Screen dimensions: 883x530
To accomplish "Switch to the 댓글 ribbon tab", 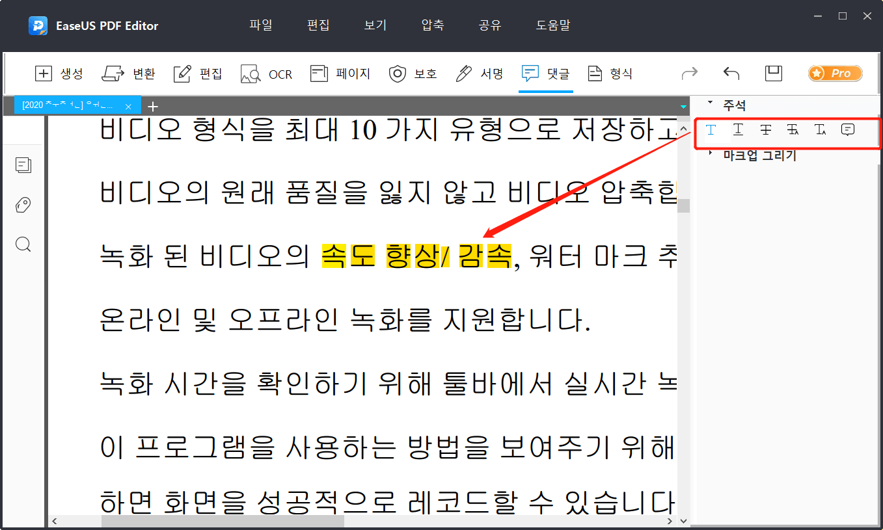I will pos(545,73).
